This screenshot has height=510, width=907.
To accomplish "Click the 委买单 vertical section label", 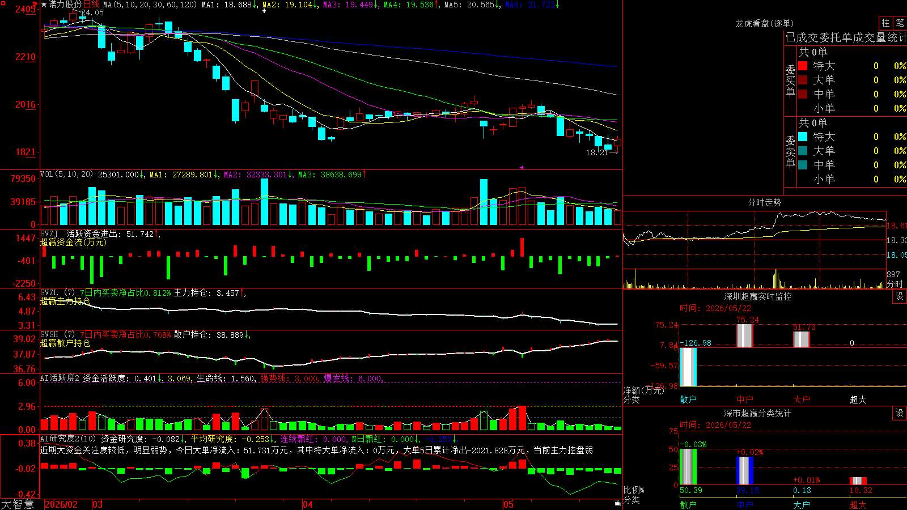I will click(790, 80).
